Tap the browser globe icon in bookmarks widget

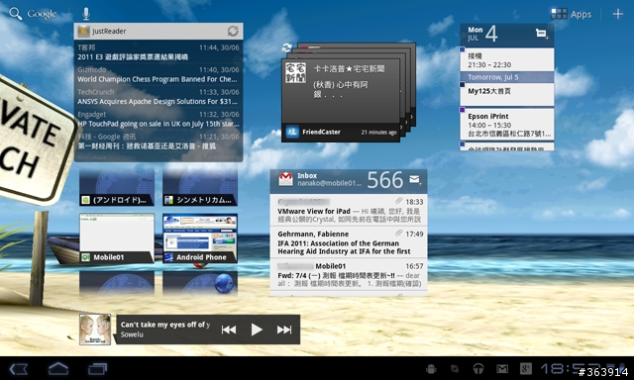pos(224,283)
